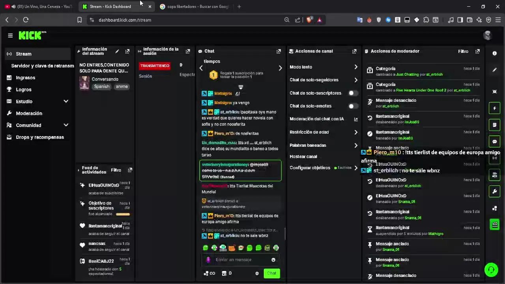The height and width of the screenshot is (284, 505).
Task: Toggle the lightning bolt rail icon
Action: pos(494,108)
